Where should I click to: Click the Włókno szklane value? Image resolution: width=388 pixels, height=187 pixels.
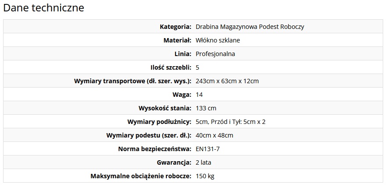tap(218, 40)
